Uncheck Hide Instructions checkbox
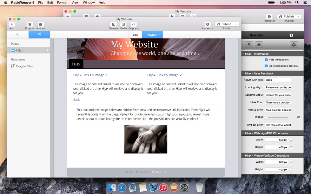Image resolution: width=311 pixels, height=194 pixels. (266, 59)
